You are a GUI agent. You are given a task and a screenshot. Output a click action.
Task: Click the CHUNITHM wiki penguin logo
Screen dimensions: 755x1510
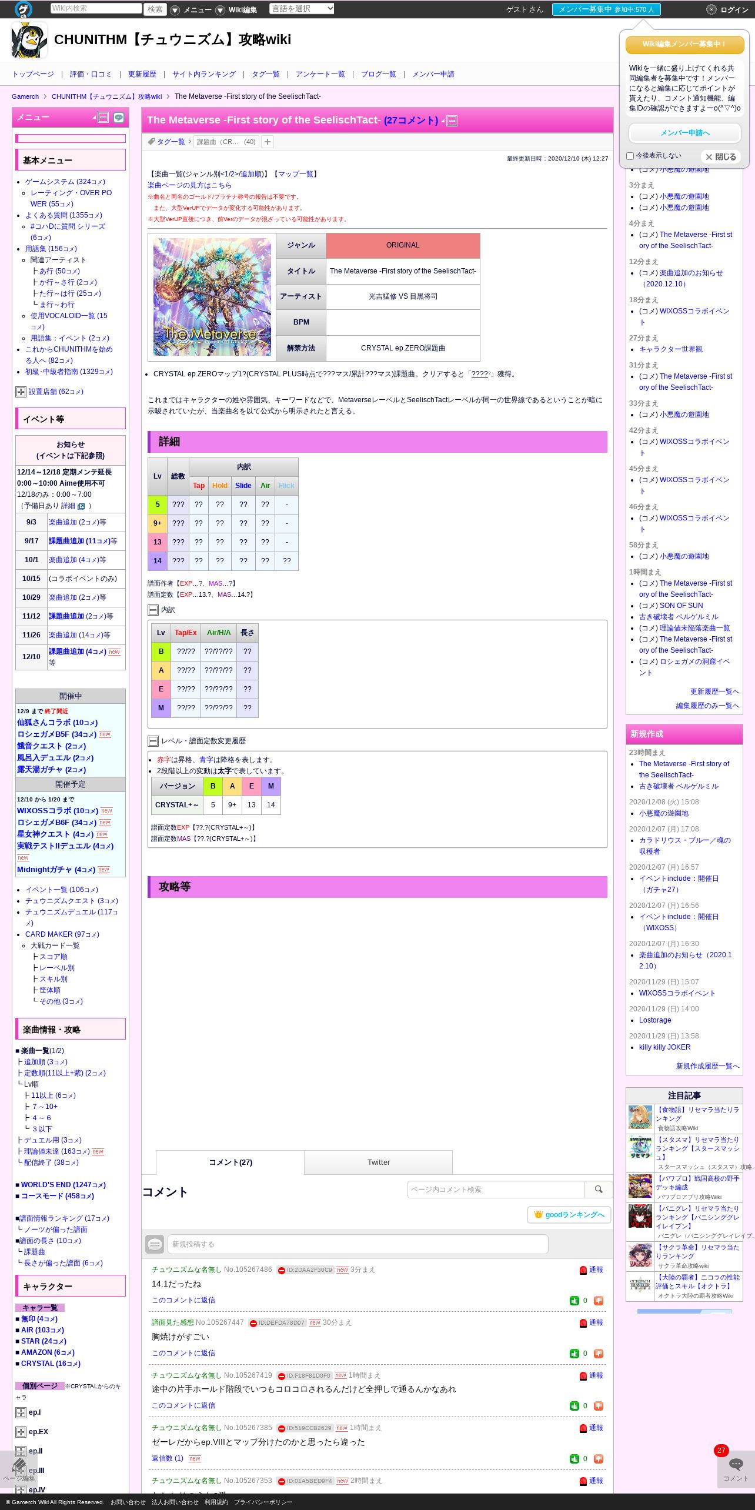[x=29, y=40]
